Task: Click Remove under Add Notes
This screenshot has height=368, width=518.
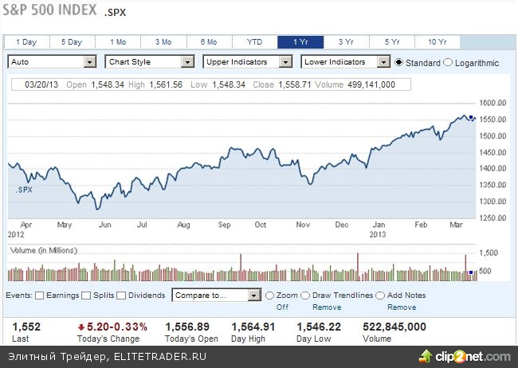Action: (x=402, y=307)
